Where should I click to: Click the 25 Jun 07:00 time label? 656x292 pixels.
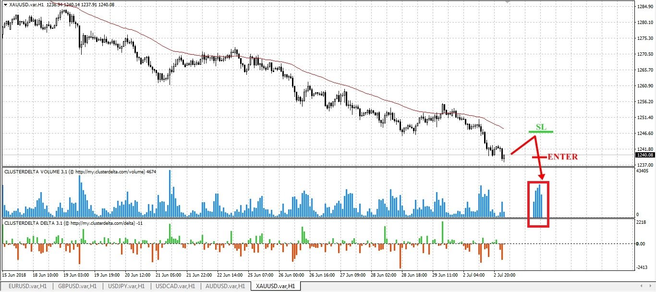click(x=261, y=275)
